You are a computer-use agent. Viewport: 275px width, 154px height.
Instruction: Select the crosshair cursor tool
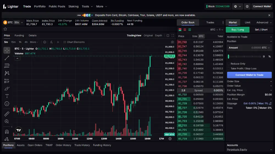[7, 50]
